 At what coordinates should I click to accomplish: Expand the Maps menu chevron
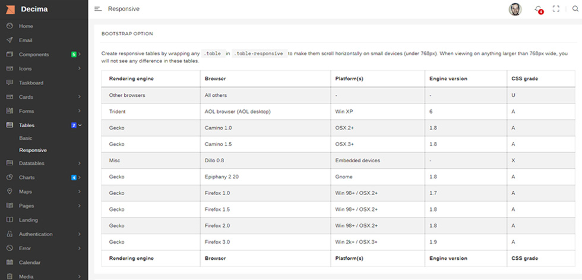(80, 191)
